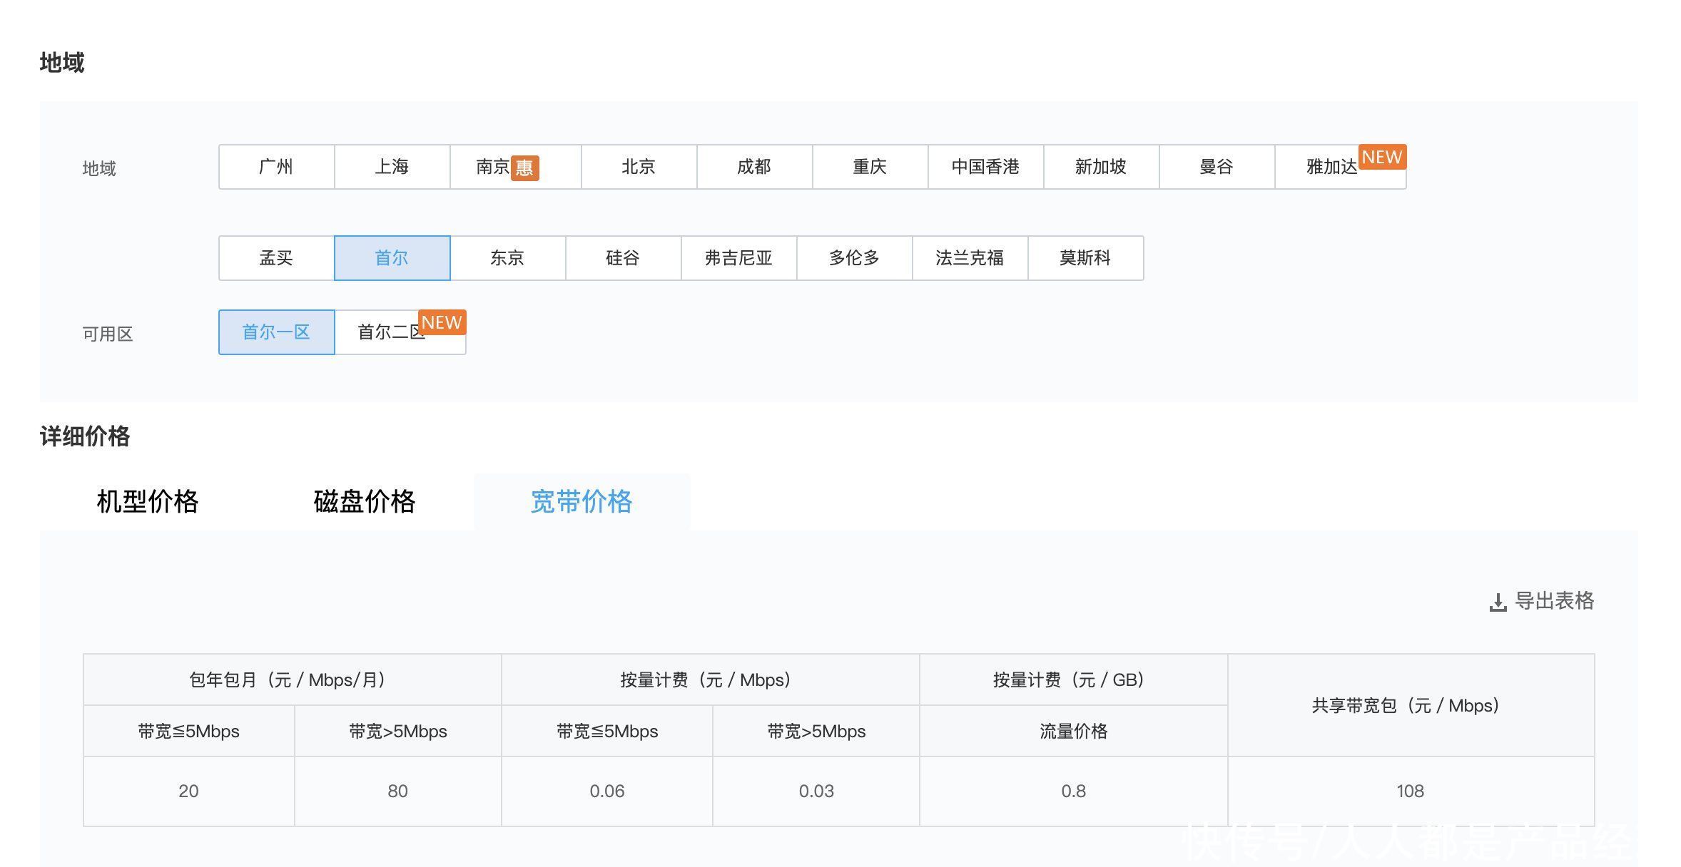Select the 重庆 region
This screenshot has width=1681, height=867.
(x=870, y=167)
